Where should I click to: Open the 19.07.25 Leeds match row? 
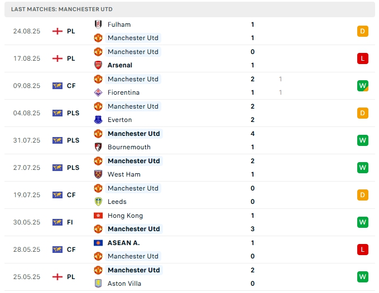(x=190, y=195)
